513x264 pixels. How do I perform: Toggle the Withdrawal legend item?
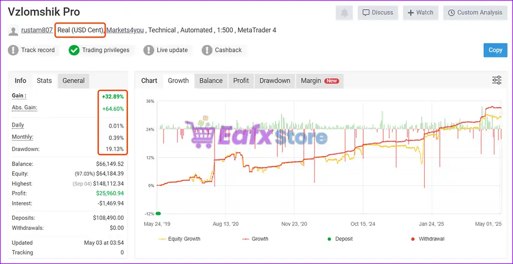(427, 239)
